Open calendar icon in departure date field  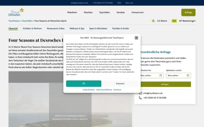pyautogui.click(x=161, y=76)
